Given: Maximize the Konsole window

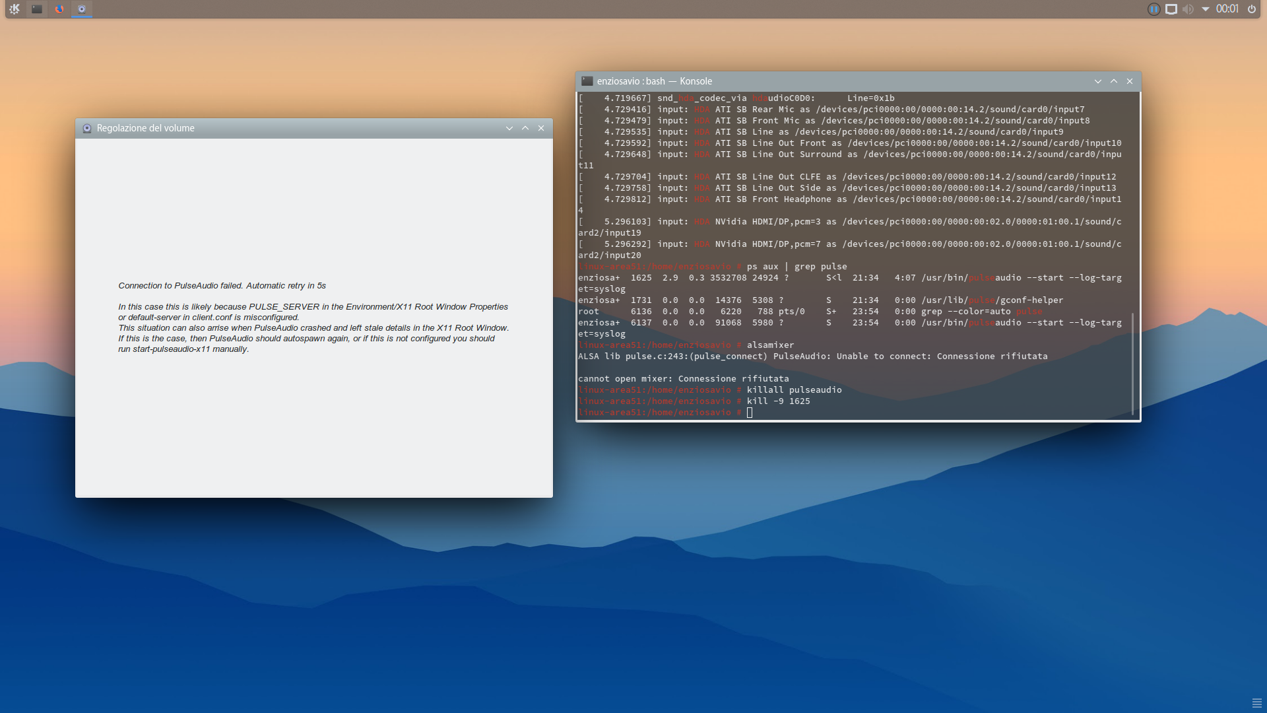Looking at the screenshot, I should pos(1114,81).
